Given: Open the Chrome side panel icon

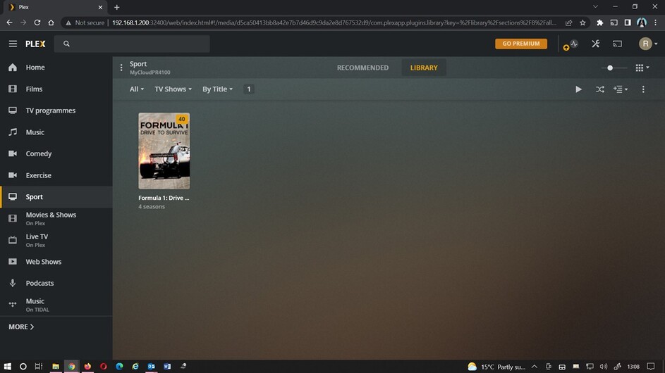Looking at the screenshot, I should 627,23.
